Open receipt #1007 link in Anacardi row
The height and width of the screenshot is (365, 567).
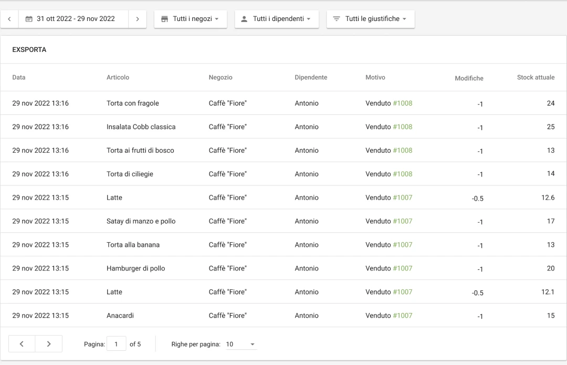(403, 316)
